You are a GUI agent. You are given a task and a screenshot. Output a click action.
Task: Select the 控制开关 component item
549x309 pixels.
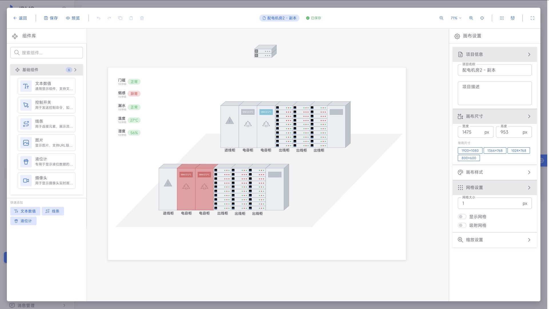[47, 105]
